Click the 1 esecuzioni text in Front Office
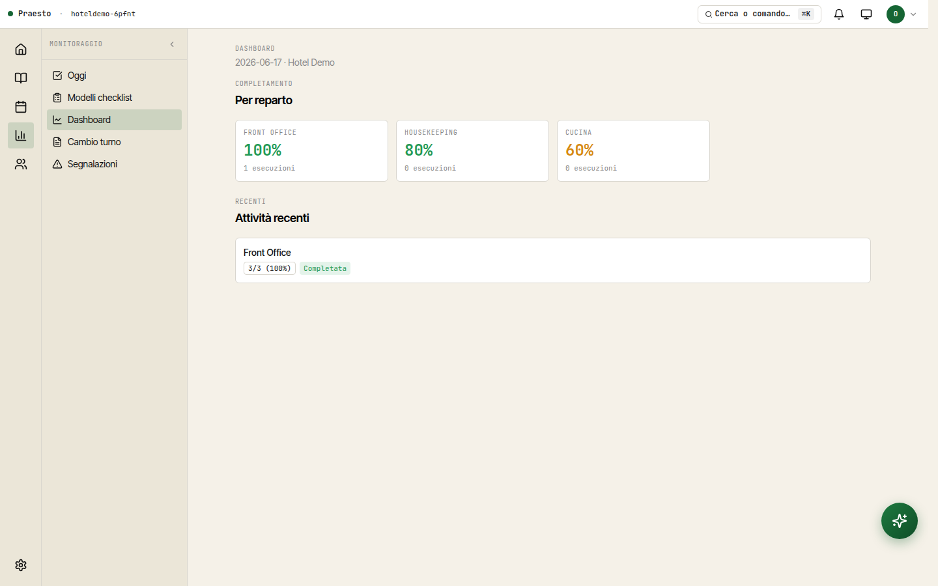This screenshot has height=586, width=938. tap(269, 168)
